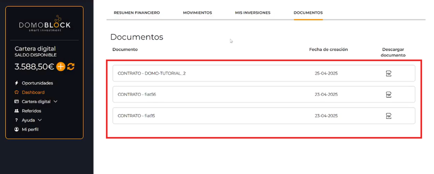Image resolution: width=434 pixels, height=174 pixels.
Task: Click the Domoblock logo
Action: pos(45,23)
